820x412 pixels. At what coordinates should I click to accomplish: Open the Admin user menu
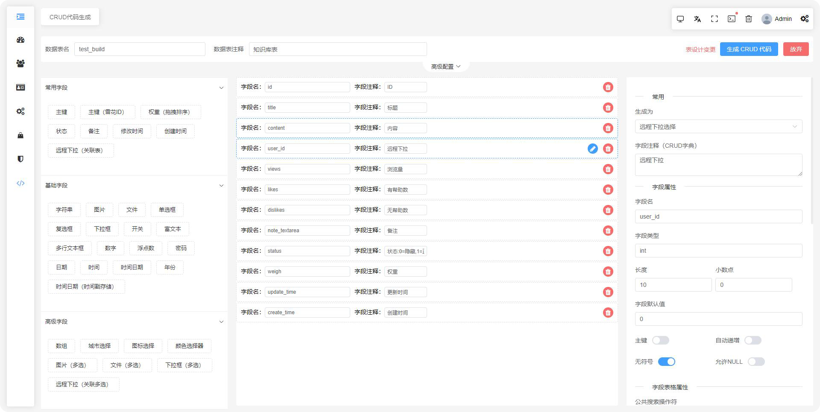[777, 19]
